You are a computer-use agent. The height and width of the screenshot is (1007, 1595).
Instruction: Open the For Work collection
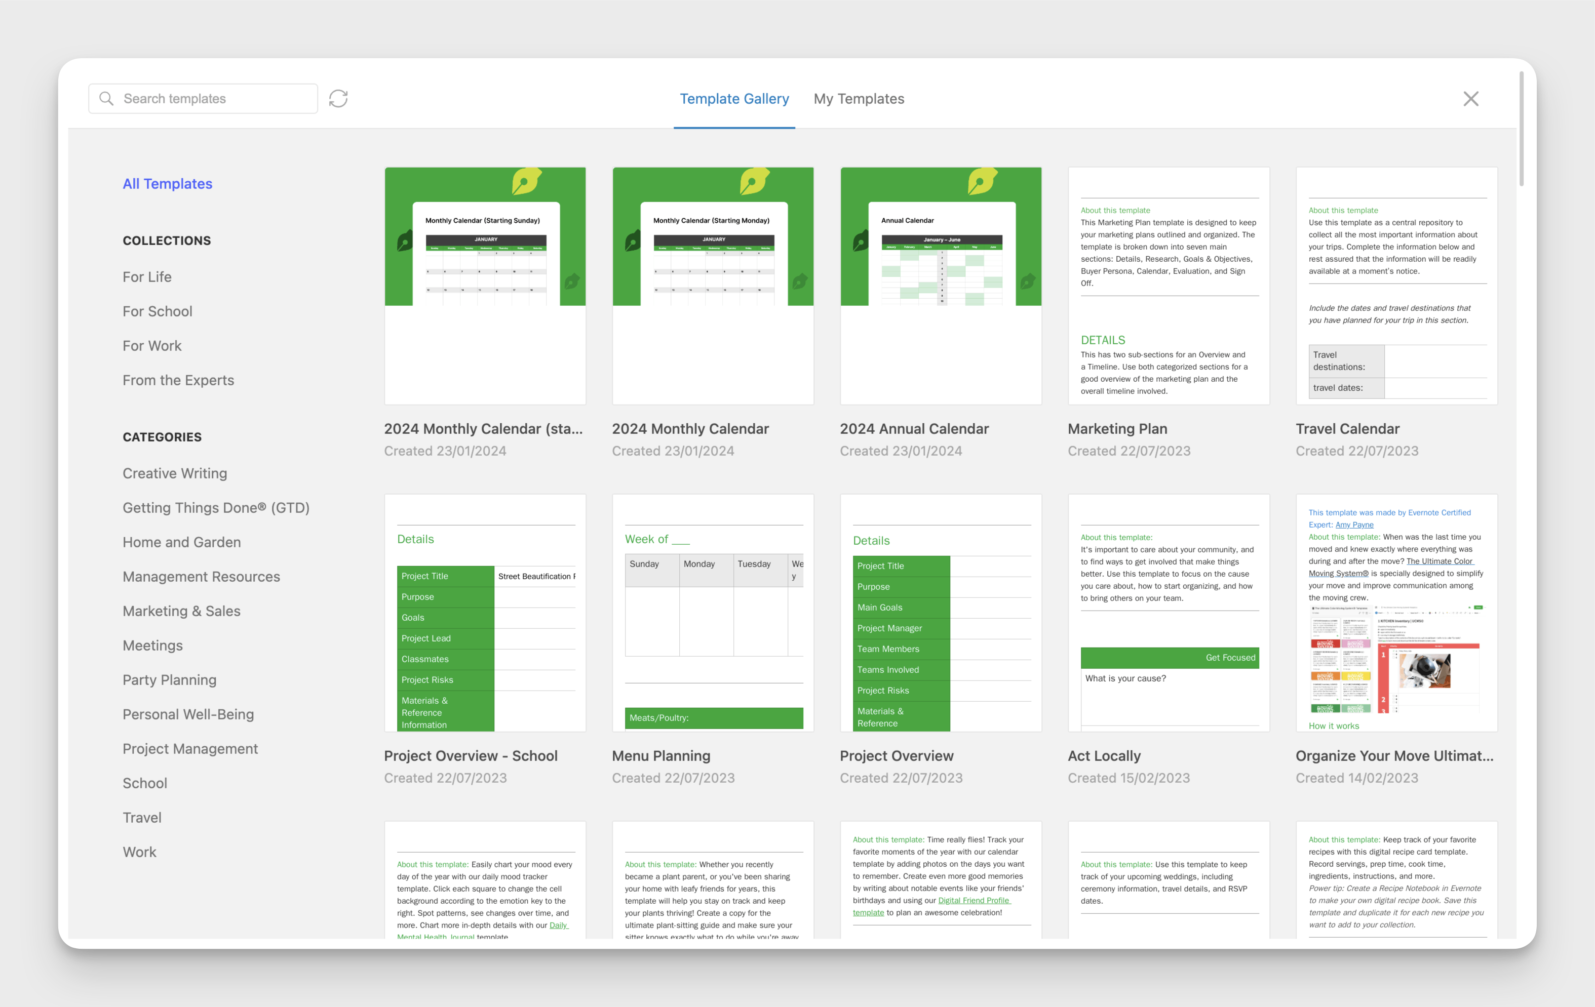pyautogui.click(x=151, y=345)
